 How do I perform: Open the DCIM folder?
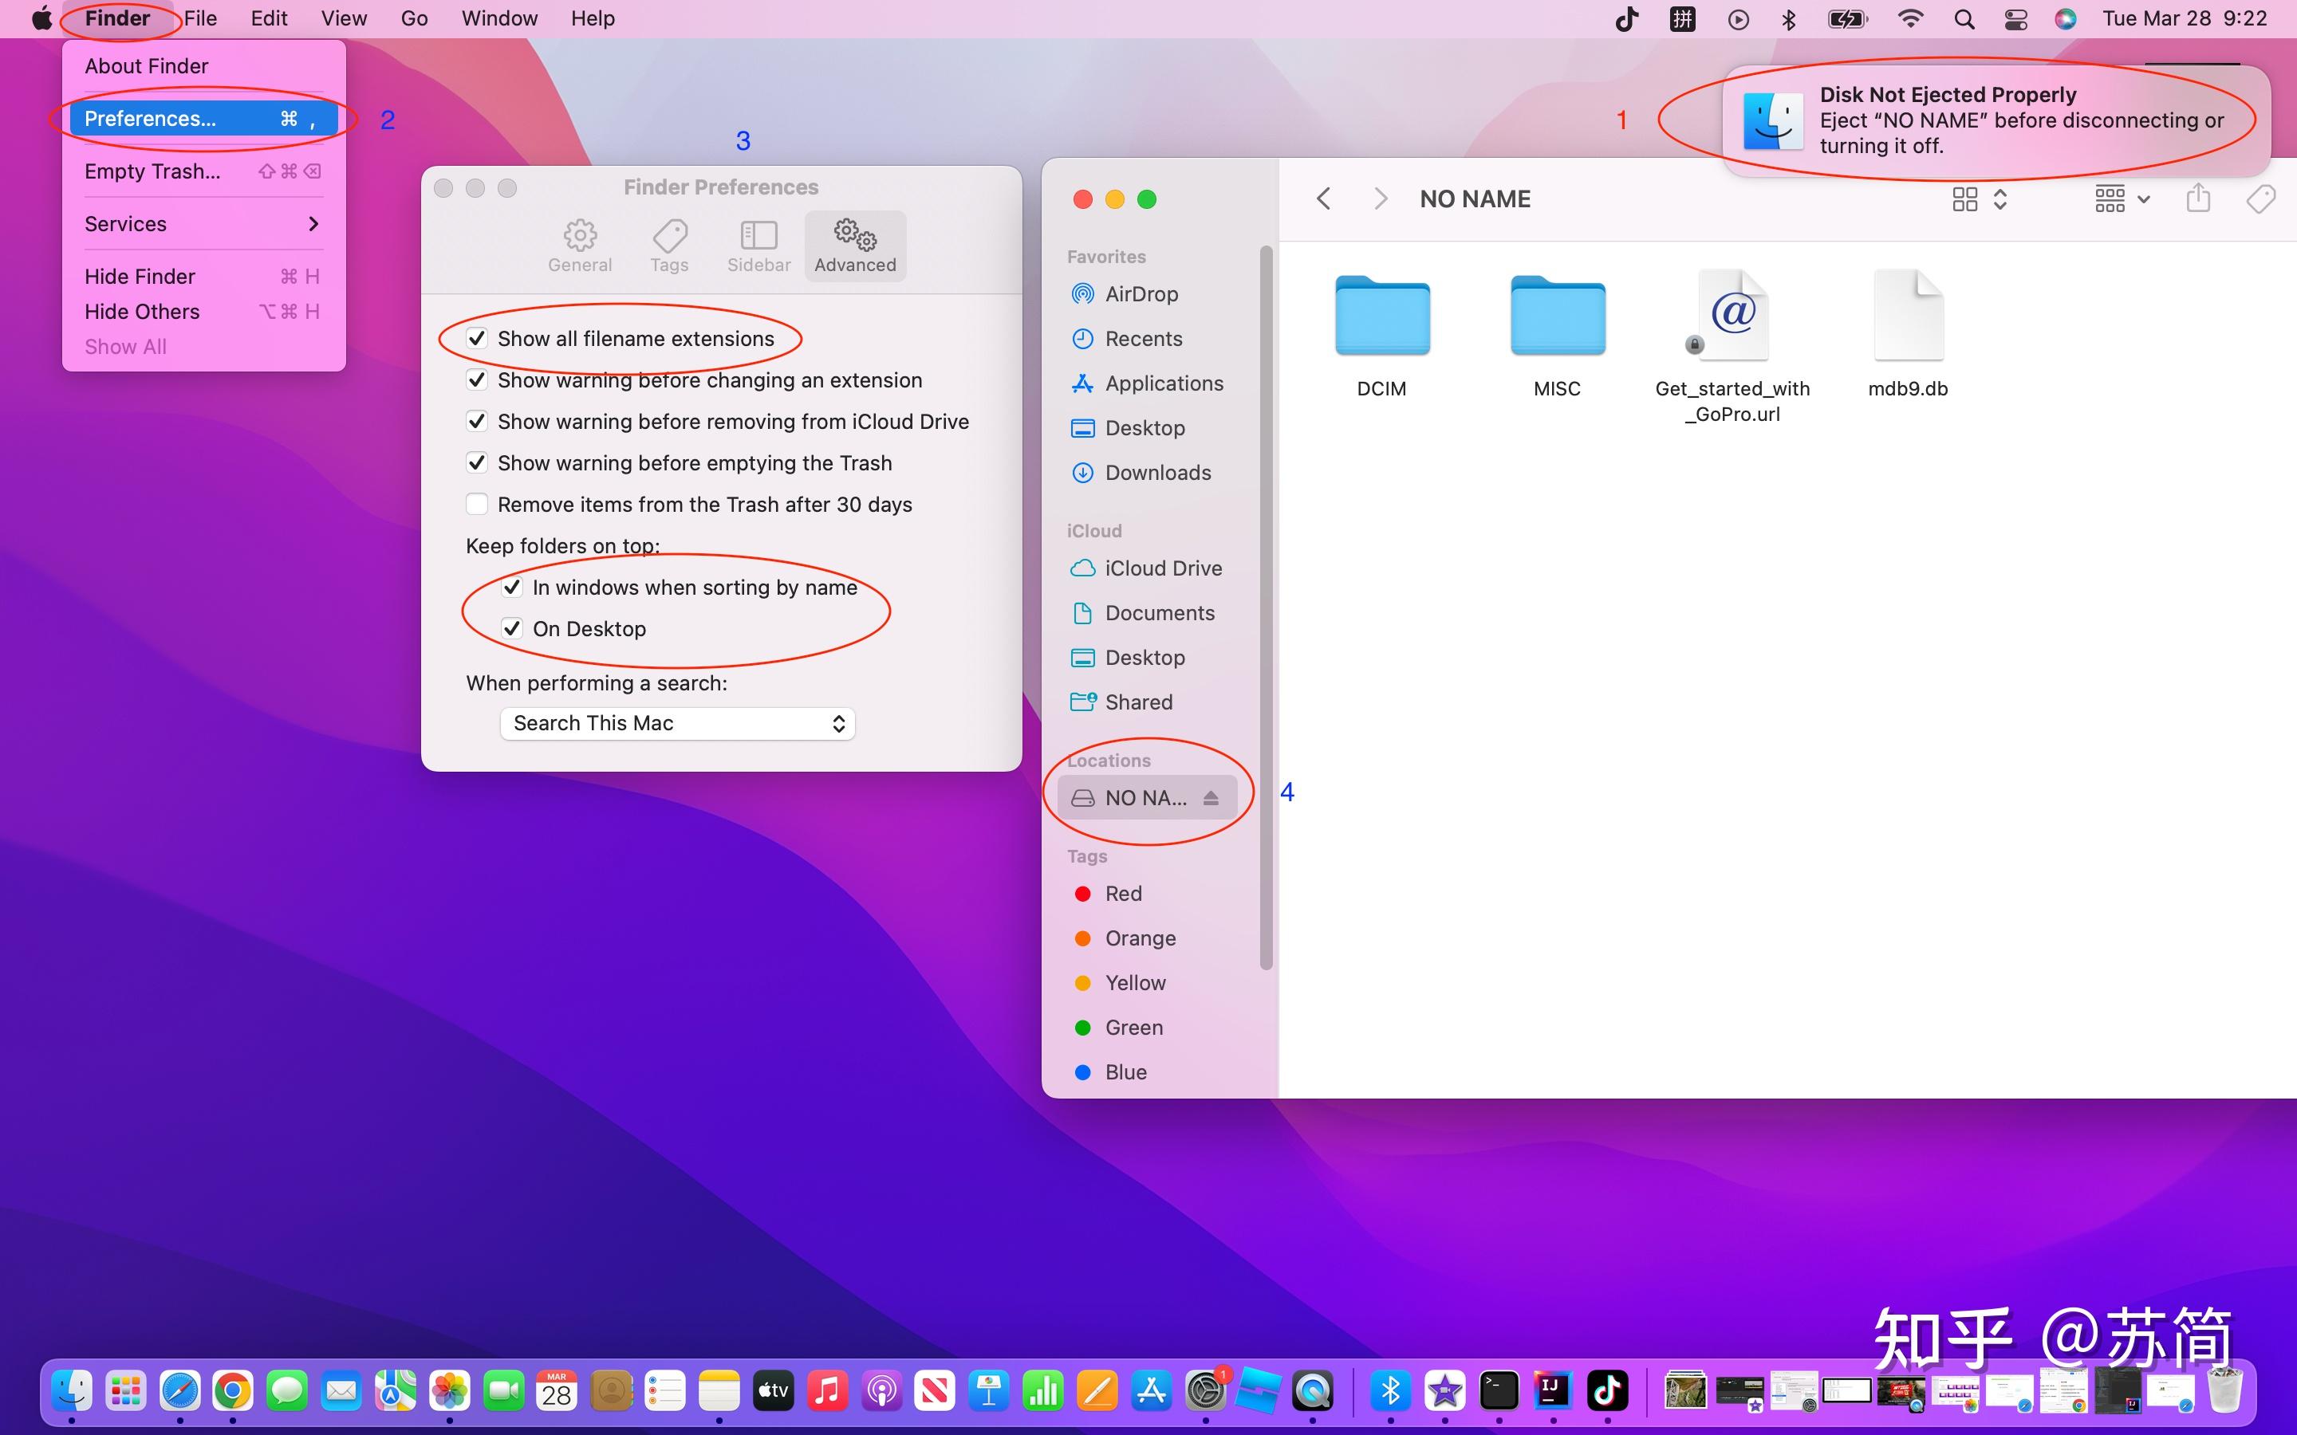coord(1382,335)
